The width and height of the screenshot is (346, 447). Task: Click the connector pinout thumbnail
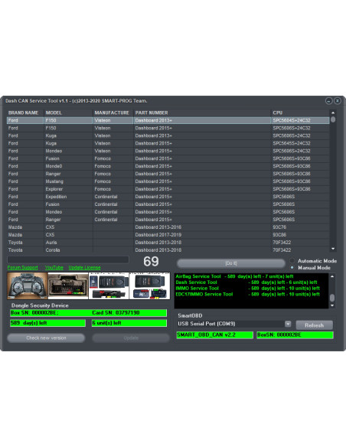68,286
